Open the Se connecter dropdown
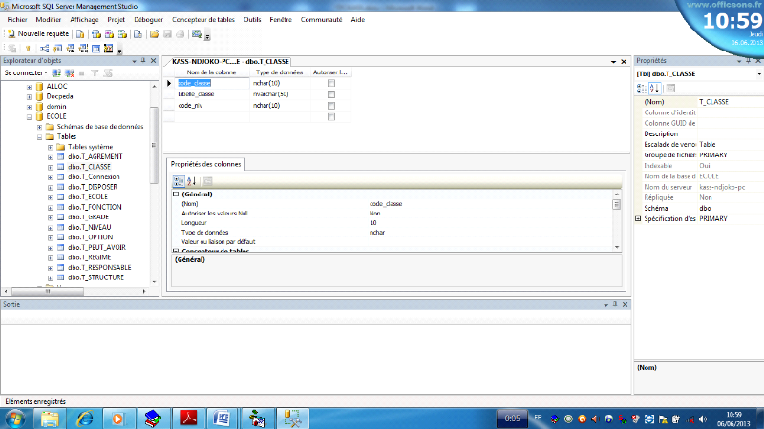This screenshot has height=429, width=764. tap(26, 73)
